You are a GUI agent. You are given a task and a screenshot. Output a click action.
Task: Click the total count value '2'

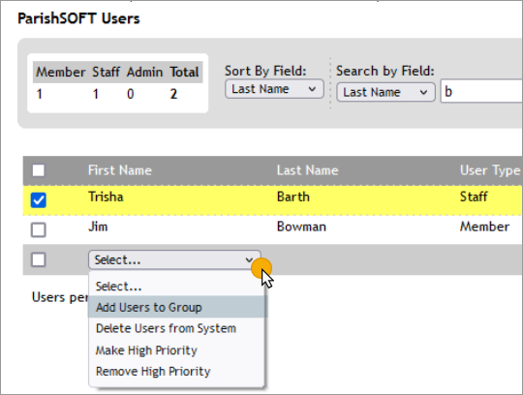coord(173,94)
